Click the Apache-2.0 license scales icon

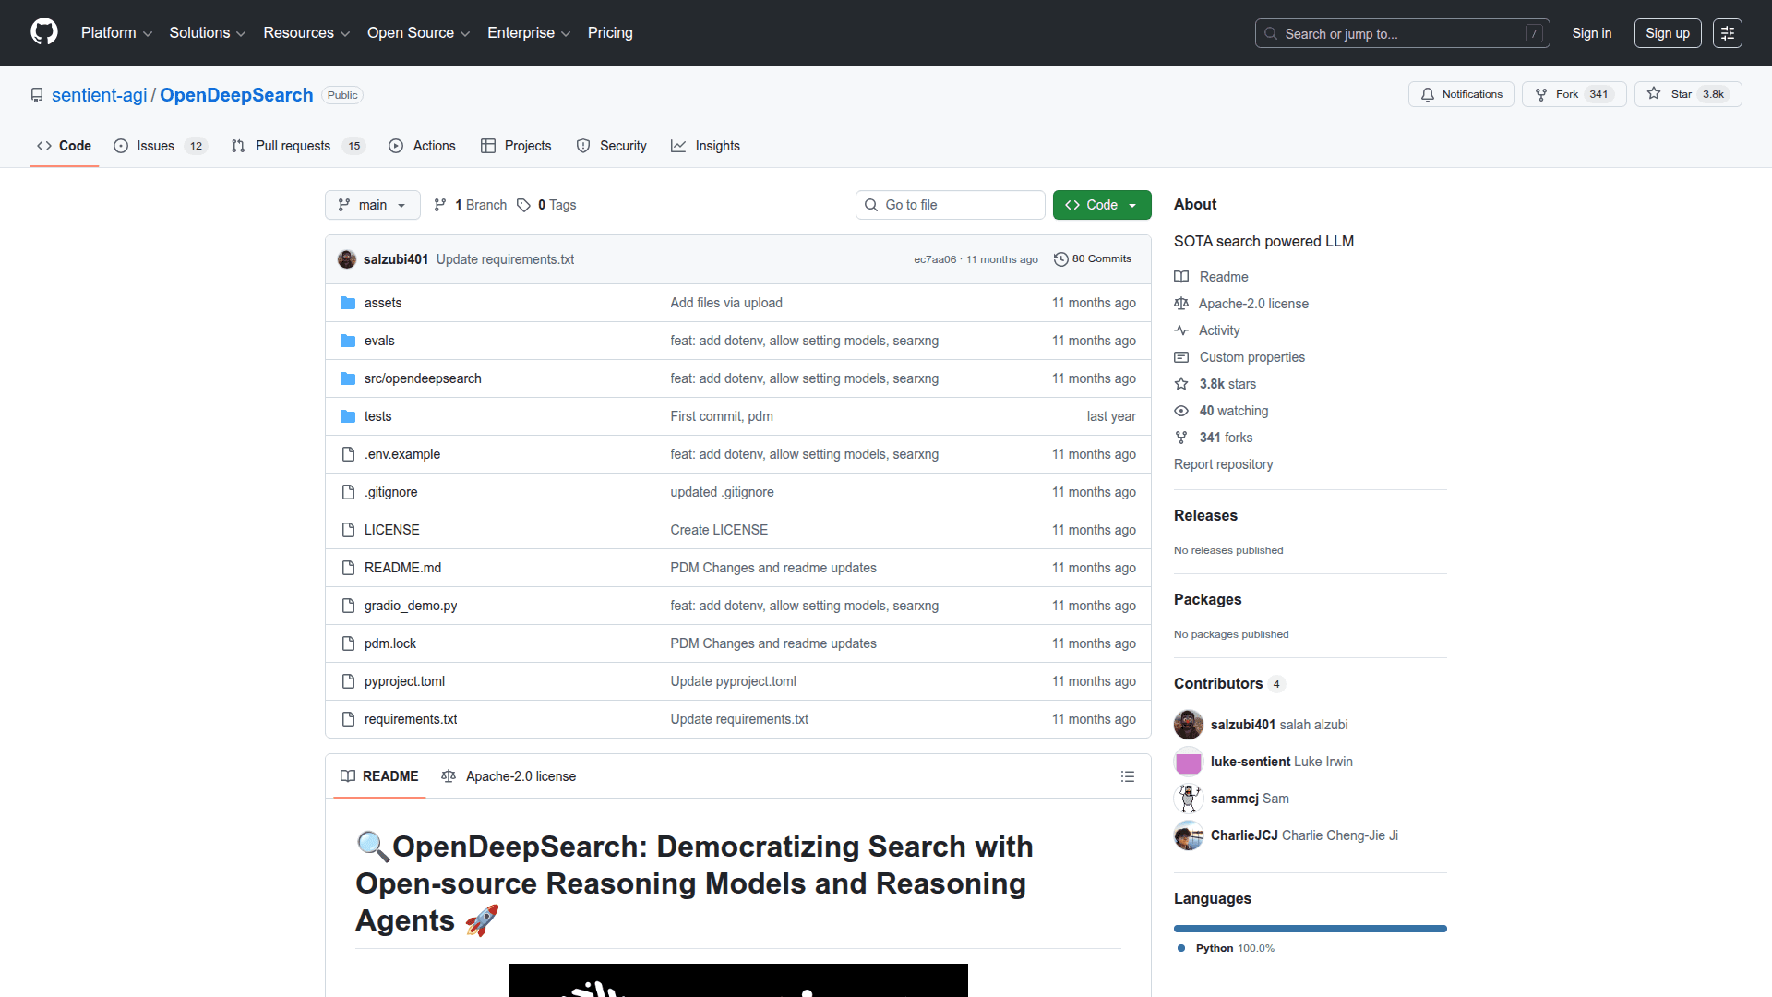click(449, 776)
